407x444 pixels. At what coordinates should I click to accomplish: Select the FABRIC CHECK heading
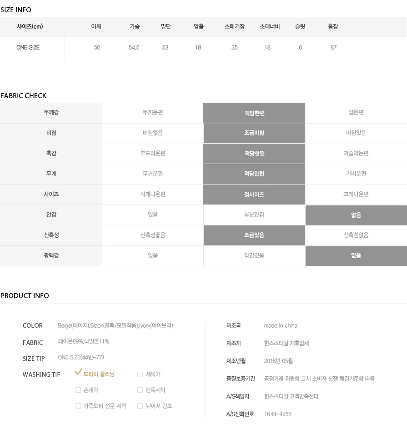(x=23, y=96)
